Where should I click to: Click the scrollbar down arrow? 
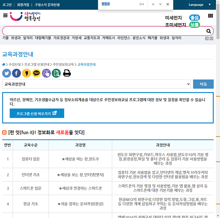pos(218,216)
